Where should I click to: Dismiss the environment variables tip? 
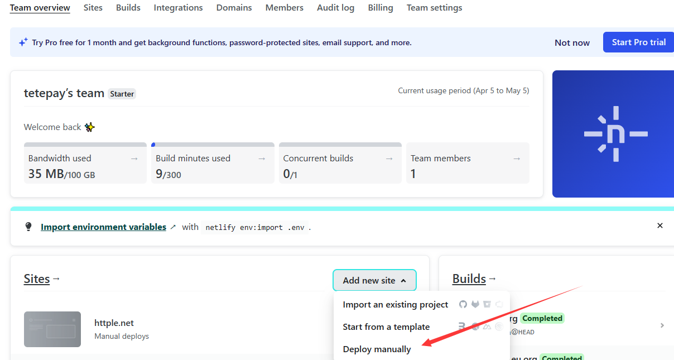660,225
